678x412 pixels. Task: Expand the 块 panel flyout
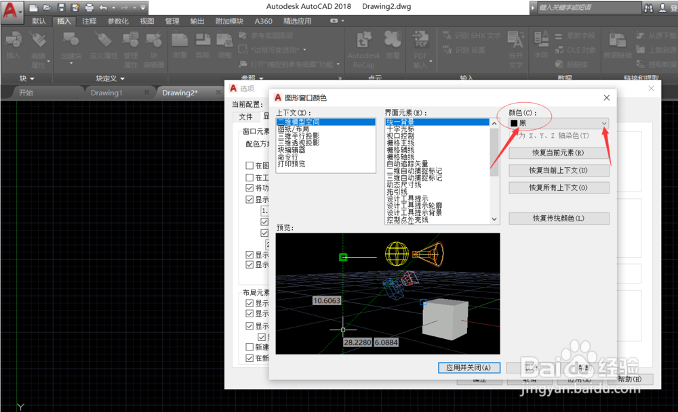pyautogui.click(x=27, y=78)
